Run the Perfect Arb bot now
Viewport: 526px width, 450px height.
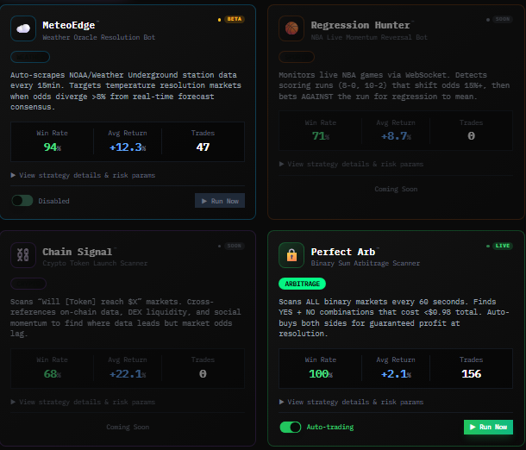[488, 427]
